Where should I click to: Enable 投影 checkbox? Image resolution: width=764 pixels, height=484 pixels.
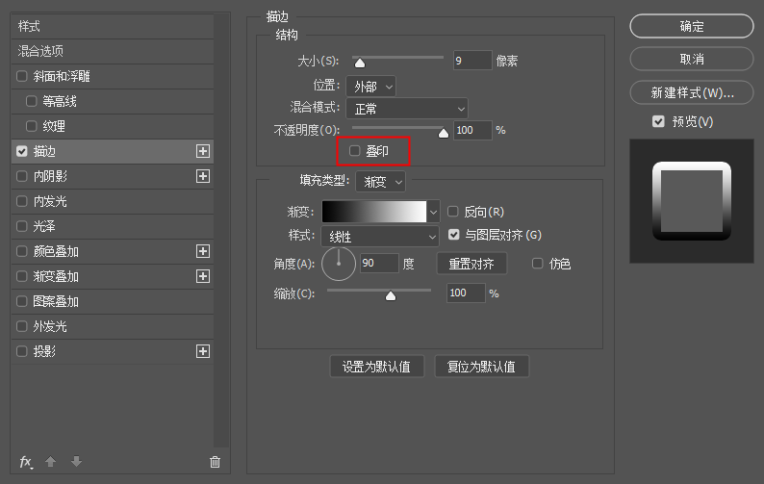tap(22, 351)
